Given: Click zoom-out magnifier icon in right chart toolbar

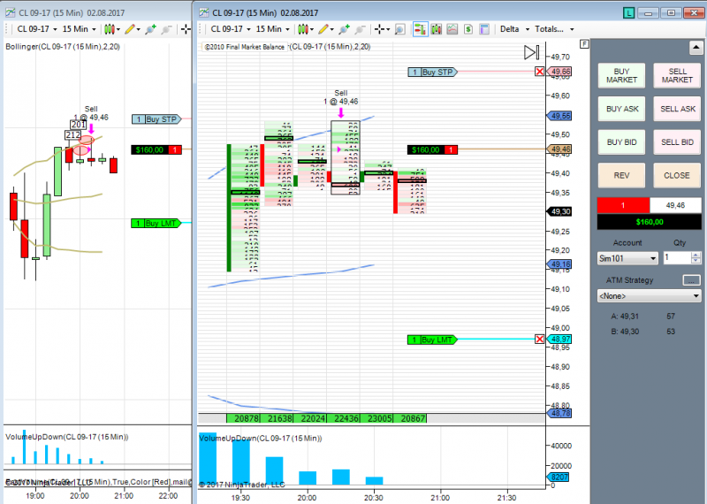Looking at the screenshot, I should [x=360, y=29].
